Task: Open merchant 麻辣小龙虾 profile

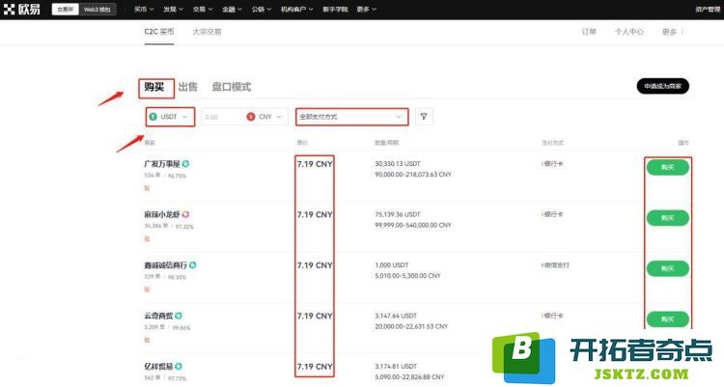Action: (x=162, y=214)
